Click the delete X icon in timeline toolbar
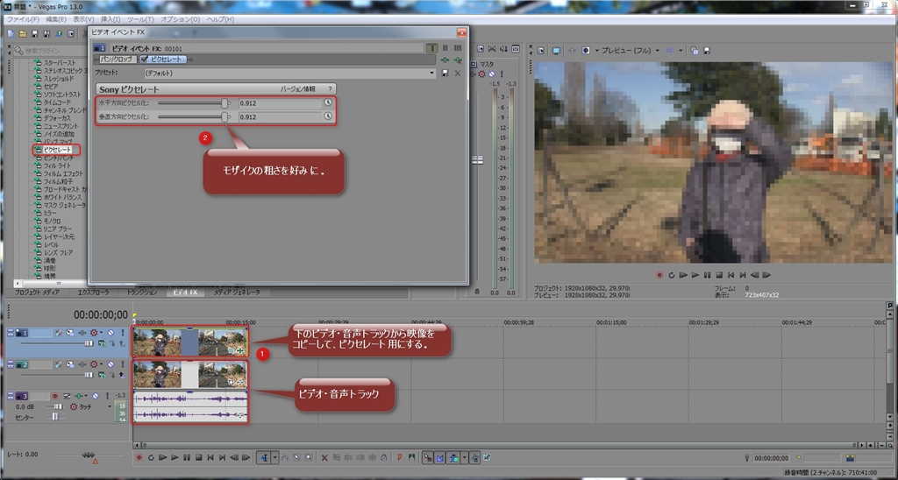The image size is (898, 480). coord(324,458)
